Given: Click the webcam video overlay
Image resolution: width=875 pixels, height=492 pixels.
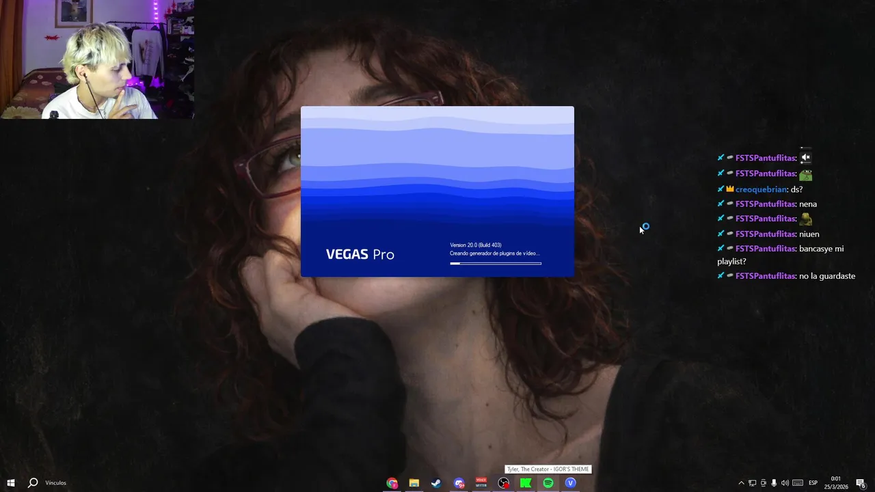Looking at the screenshot, I should [x=97, y=59].
